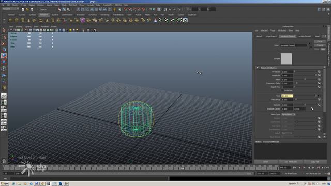The height and width of the screenshot is (186, 331).
Task: Open the Polygons menu set dropdown
Action: pos(10,9)
